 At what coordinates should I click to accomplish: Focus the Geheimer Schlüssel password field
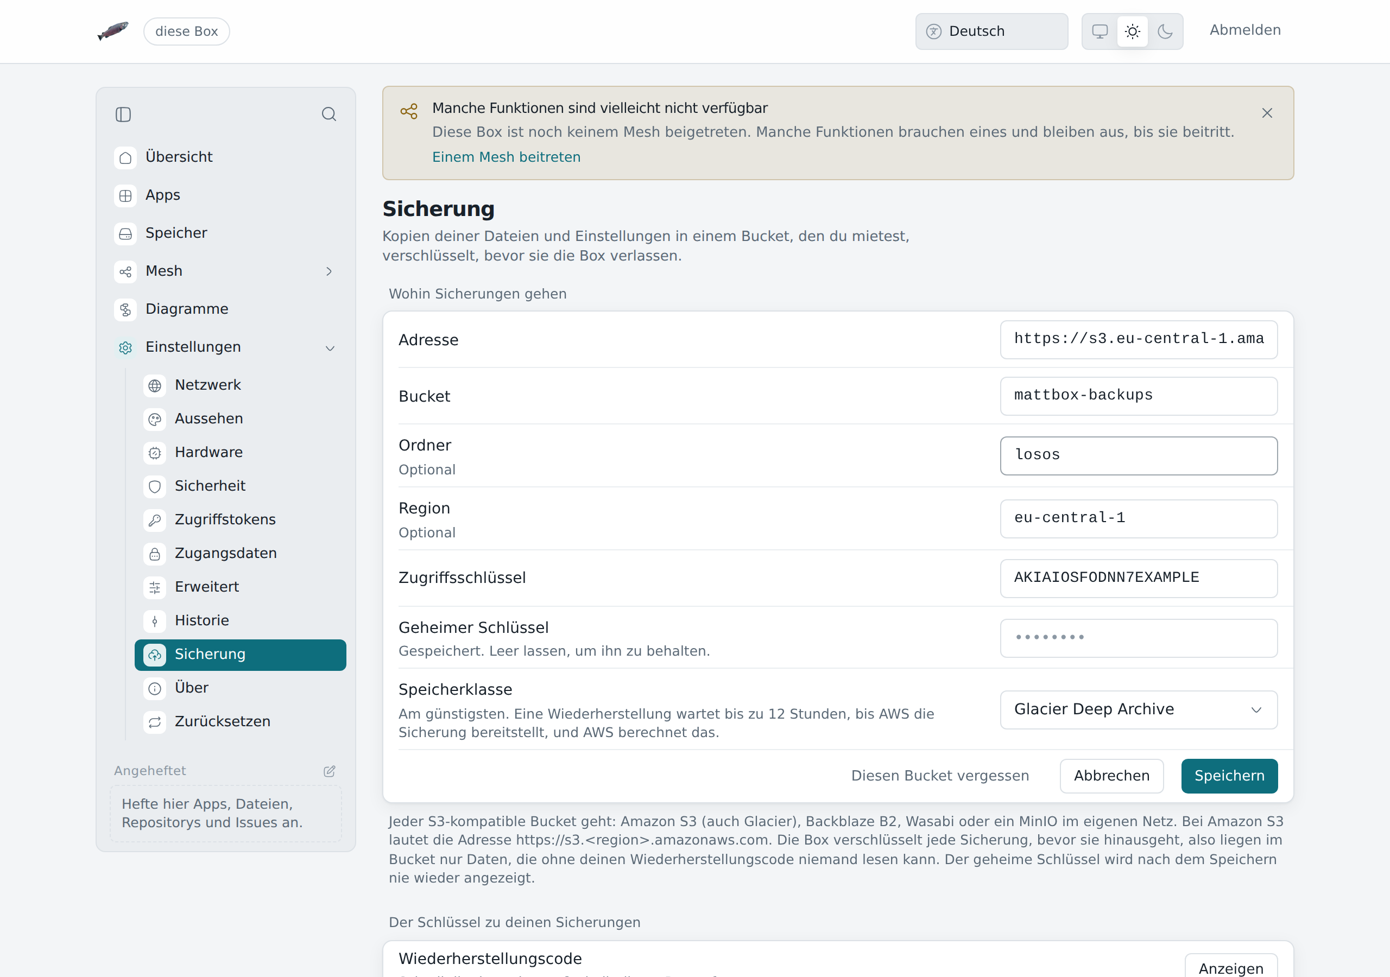1139,638
